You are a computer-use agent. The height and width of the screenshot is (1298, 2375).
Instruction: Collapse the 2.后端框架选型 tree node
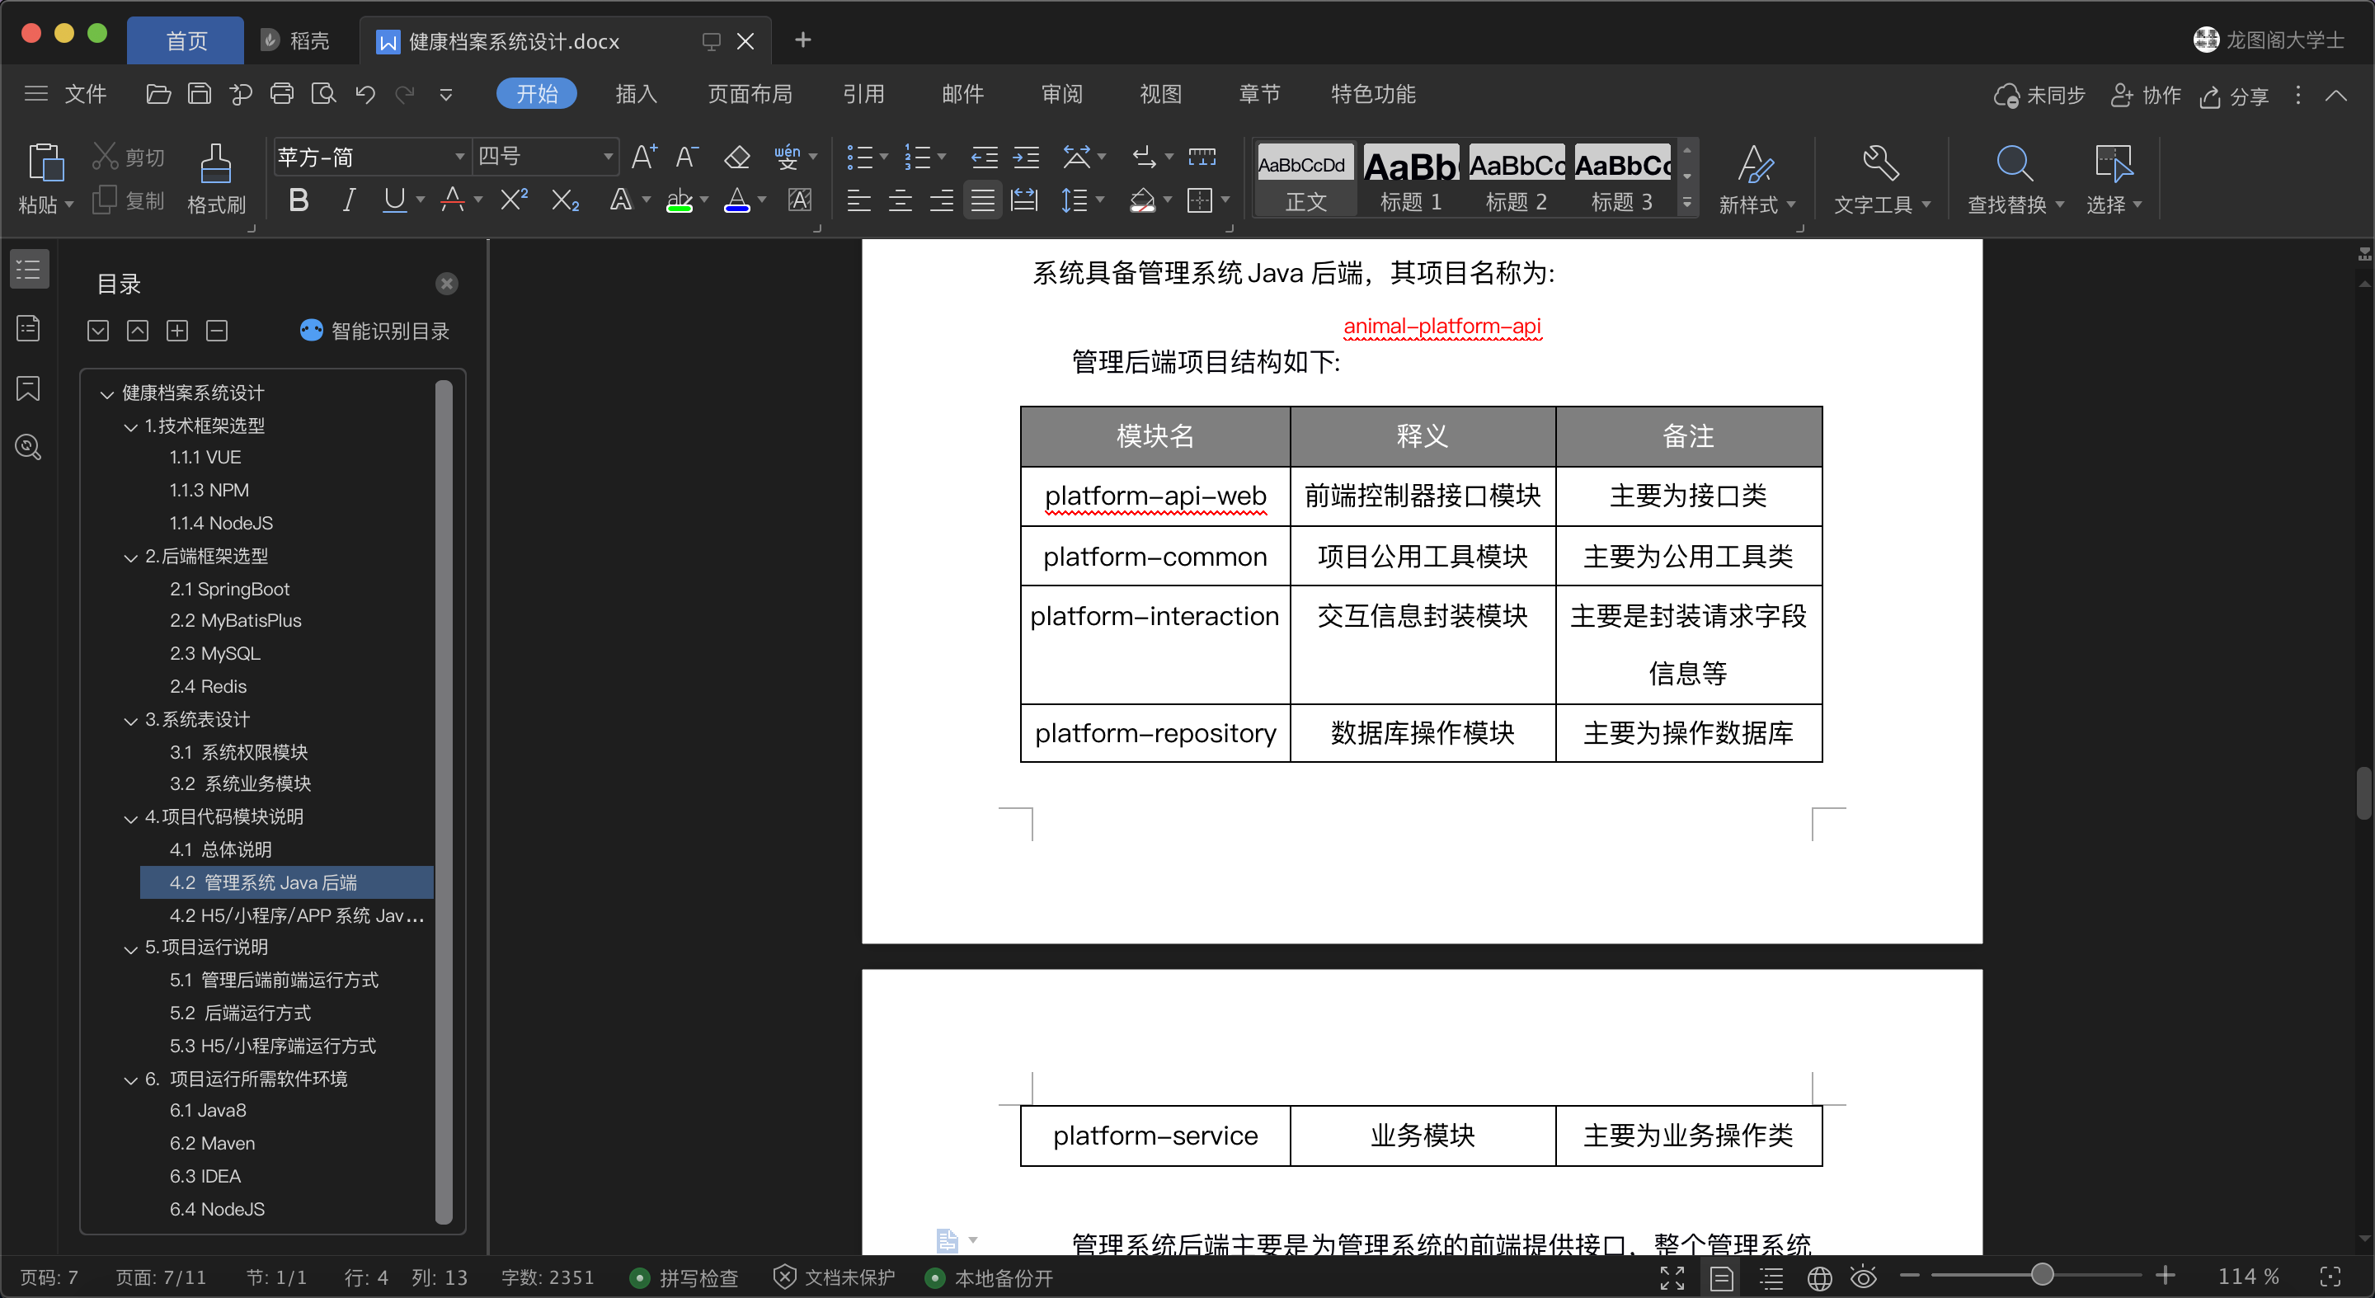131,557
